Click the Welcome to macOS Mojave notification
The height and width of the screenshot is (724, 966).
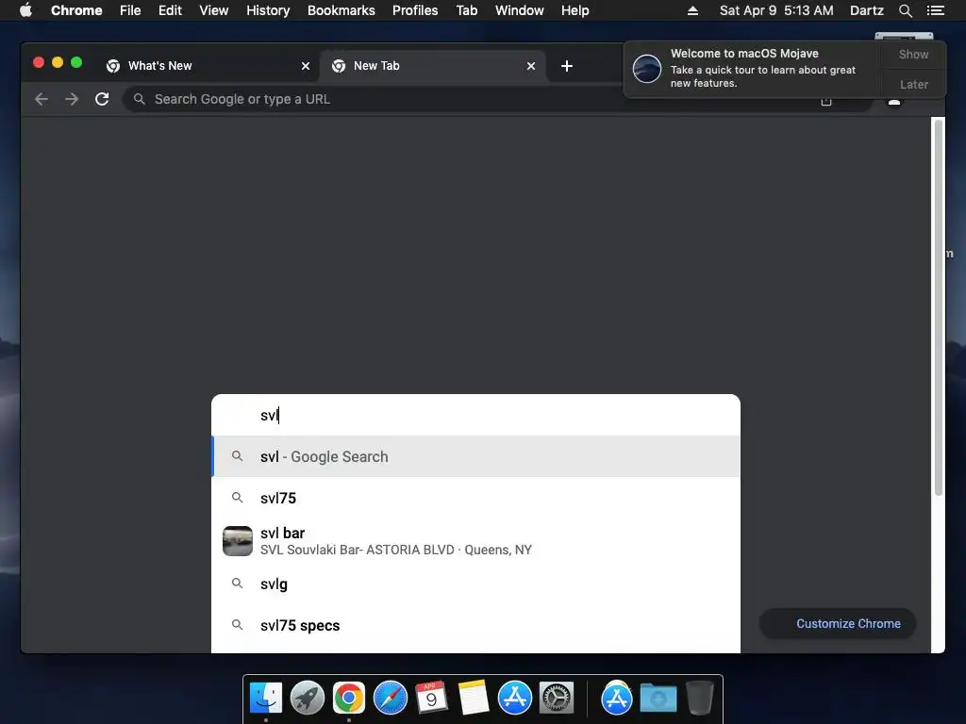pos(752,68)
